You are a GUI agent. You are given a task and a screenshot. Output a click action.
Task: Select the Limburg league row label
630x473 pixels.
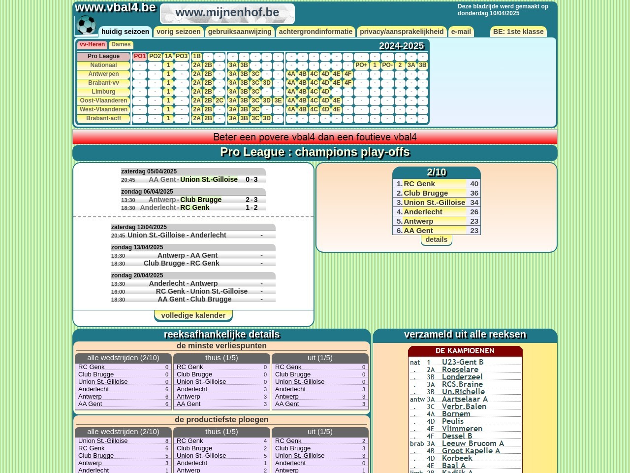[x=103, y=92]
